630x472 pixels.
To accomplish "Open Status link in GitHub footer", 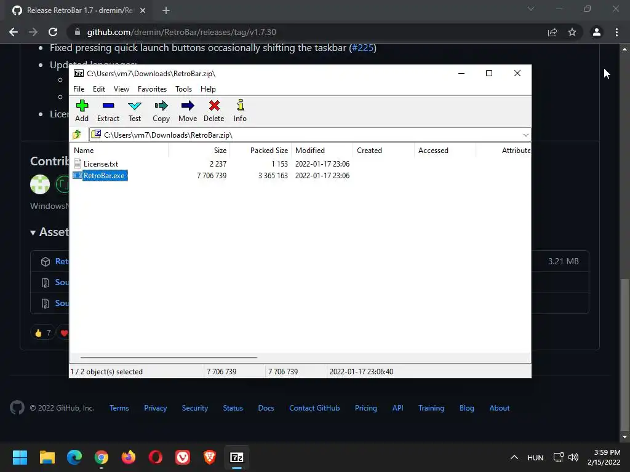I will [233, 408].
